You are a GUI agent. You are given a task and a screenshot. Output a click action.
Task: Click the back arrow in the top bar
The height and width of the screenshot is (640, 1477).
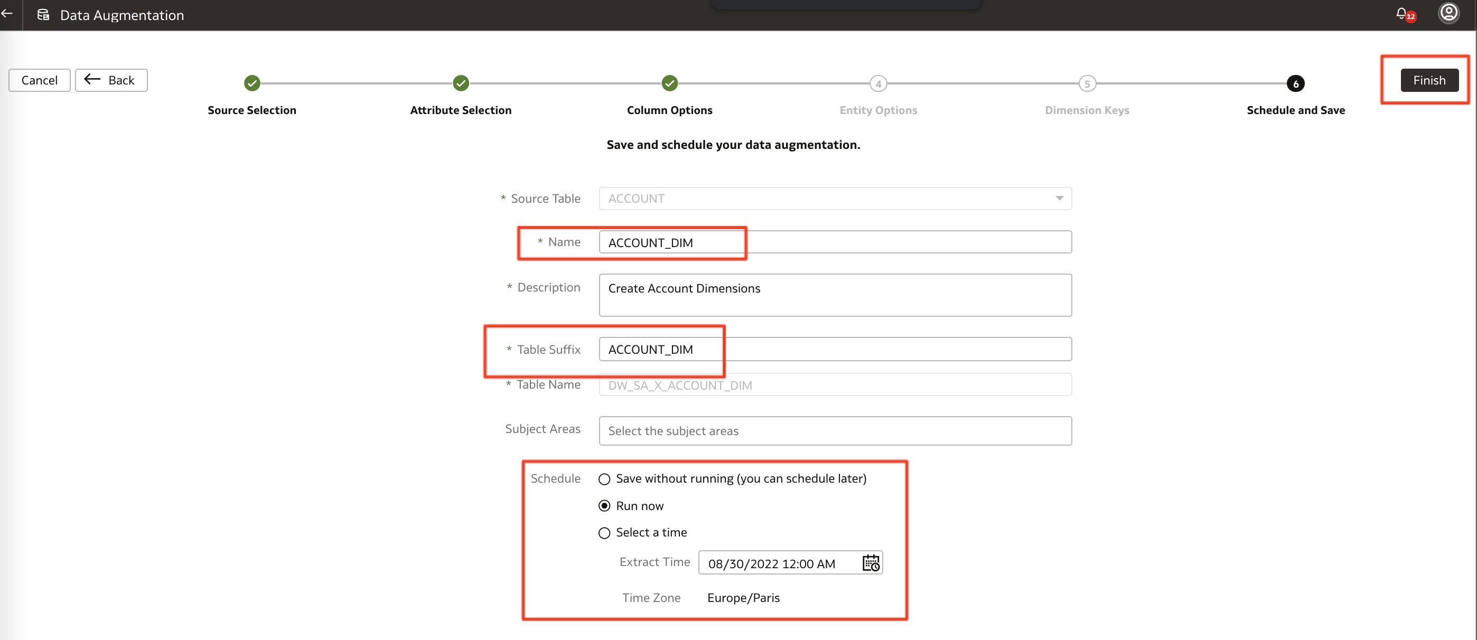7,15
